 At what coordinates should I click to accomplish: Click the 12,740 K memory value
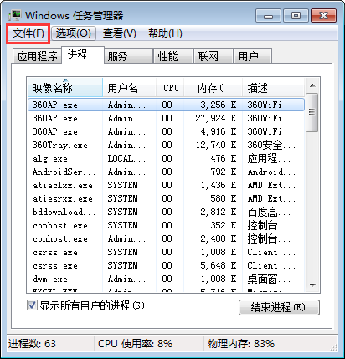tap(216, 145)
